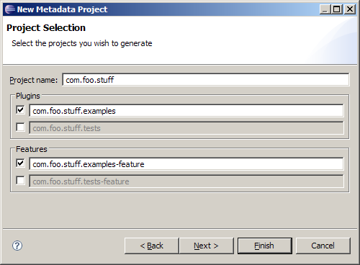The width and height of the screenshot is (360, 265).
Task: Click the disabled com.foo.stuff.tests field
Action: point(186,128)
